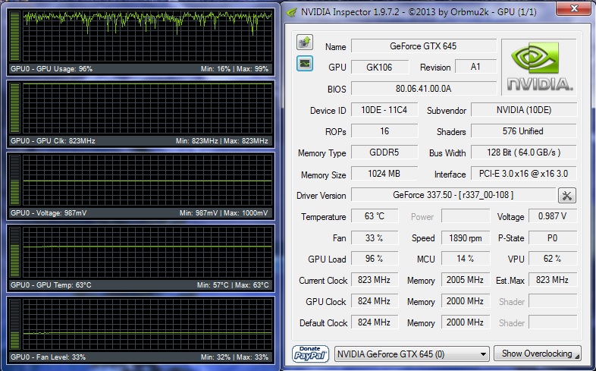Viewport: 596px width, 371px height.
Task: Click Current Clock Memory value 2005 MHz
Action: [x=466, y=280]
